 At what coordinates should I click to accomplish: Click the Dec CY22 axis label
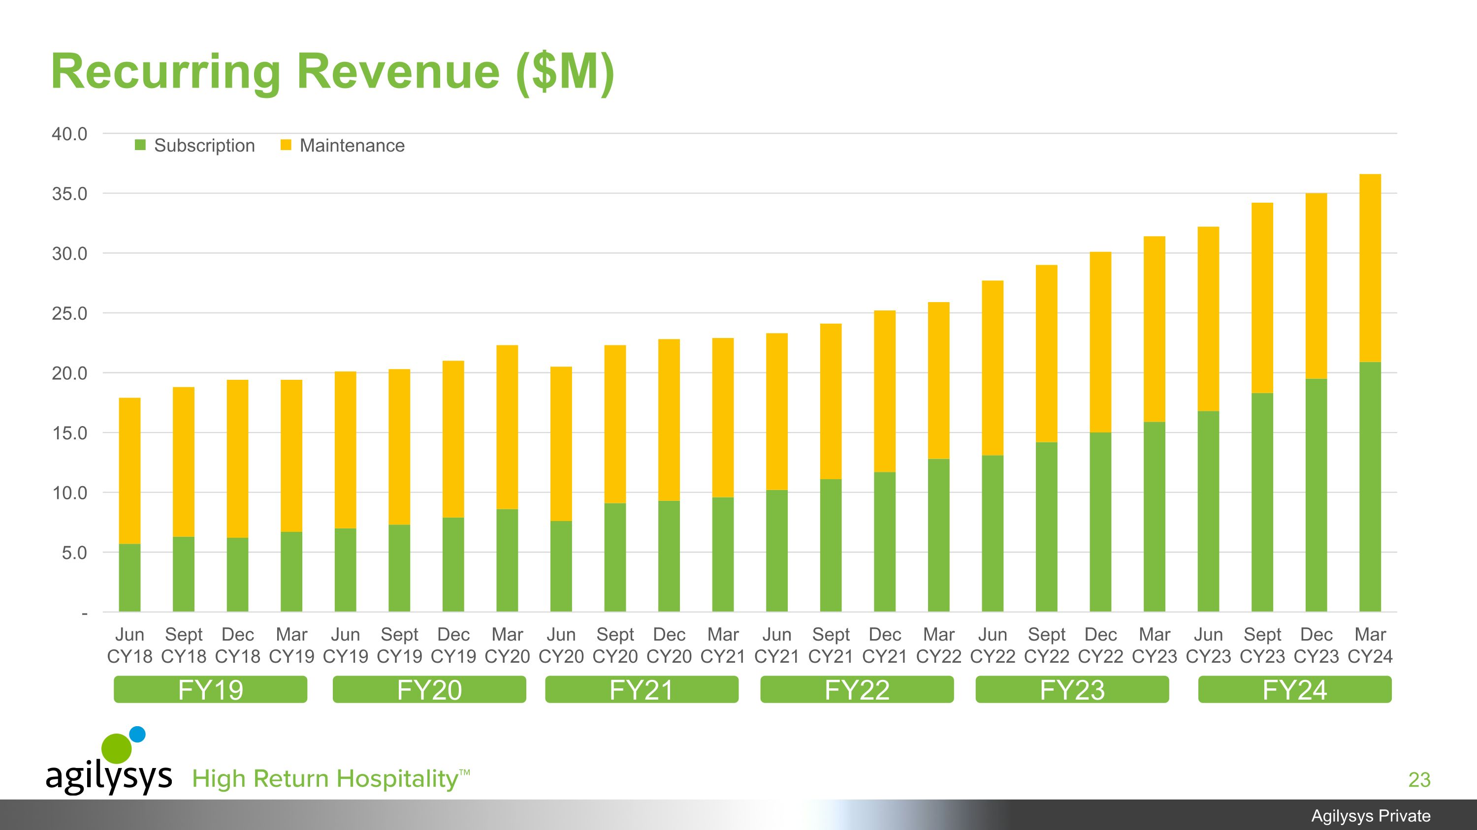coord(1100,645)
